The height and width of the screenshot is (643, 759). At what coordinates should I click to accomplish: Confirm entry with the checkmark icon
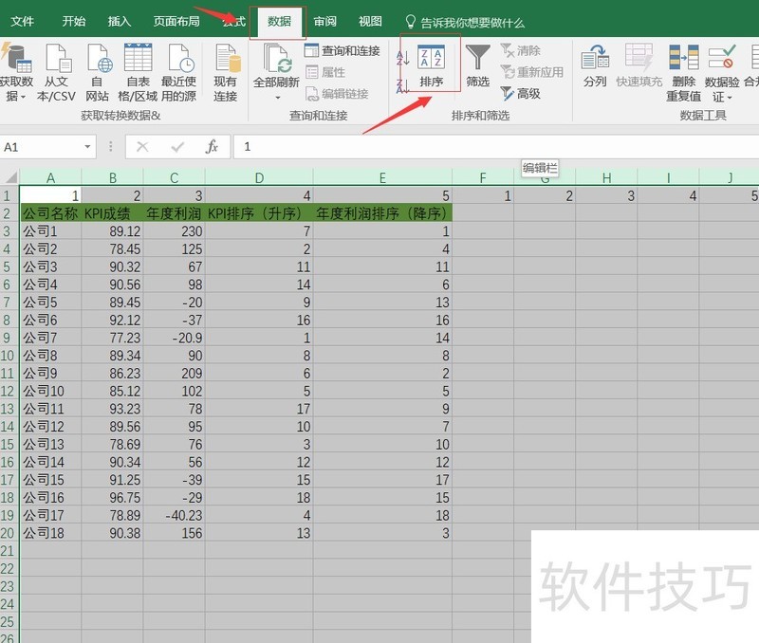pyautogui.click(x=177, y=147)
